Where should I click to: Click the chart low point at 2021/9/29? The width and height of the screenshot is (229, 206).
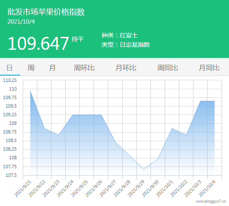(x=144, y=169)
